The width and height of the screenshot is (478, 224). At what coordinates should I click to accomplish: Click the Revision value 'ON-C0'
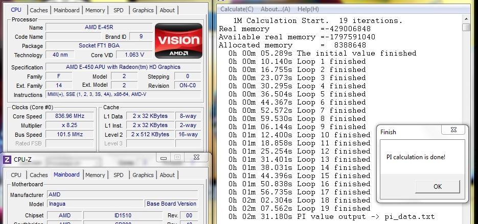(x=188, y=86)
